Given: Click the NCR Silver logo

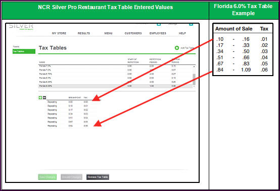Looking at the screenshot, I should click(x=21, y=27).
